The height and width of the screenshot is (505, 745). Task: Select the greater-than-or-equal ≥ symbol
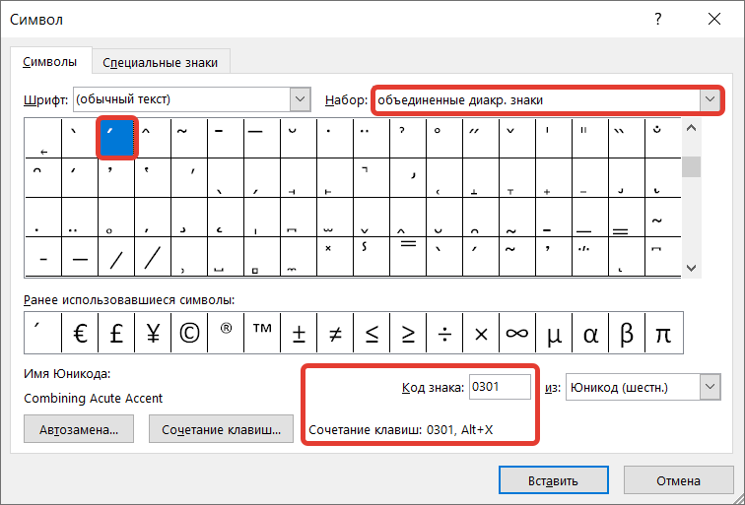pyautogui.click(x=408, y=333)
